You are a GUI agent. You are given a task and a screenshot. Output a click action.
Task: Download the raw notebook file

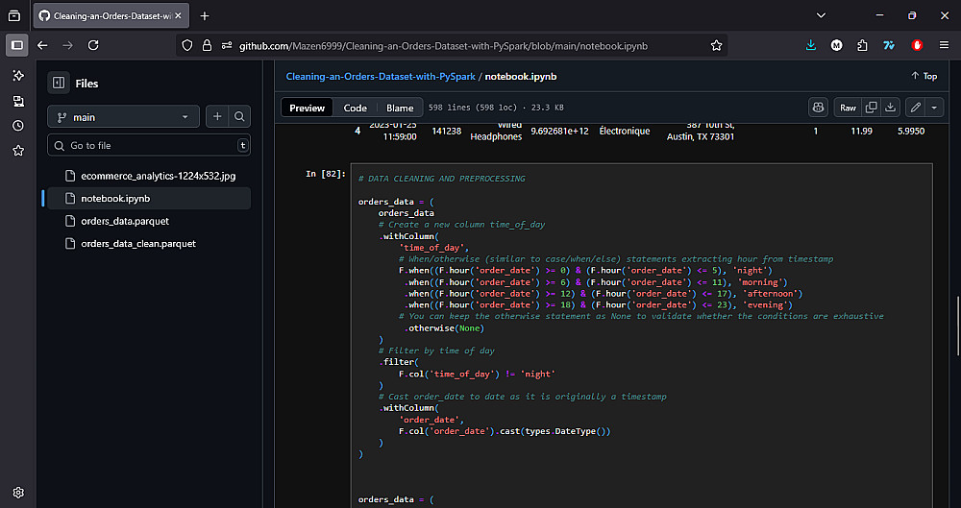[x=890, y=108]
